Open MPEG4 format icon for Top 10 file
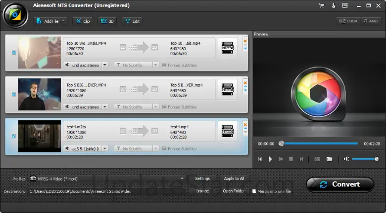386x213 pixels. (228, 48)
